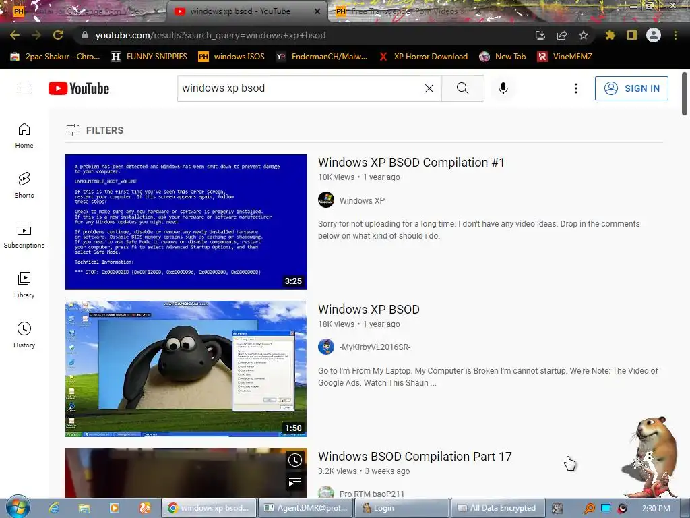Switch to 'Agent.DMR@prot...' taskbar window
This screenshot has height=518, width=690.
coord(305,508)
